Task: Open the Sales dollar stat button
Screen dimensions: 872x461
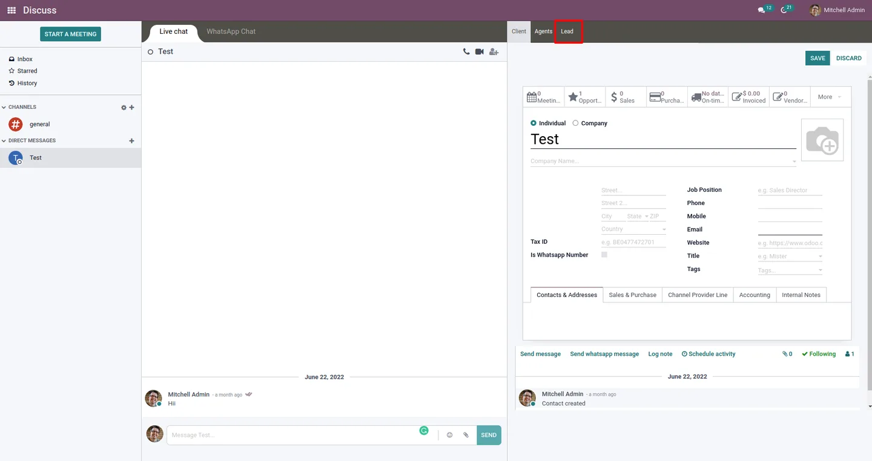Action: tap(626, 97)
